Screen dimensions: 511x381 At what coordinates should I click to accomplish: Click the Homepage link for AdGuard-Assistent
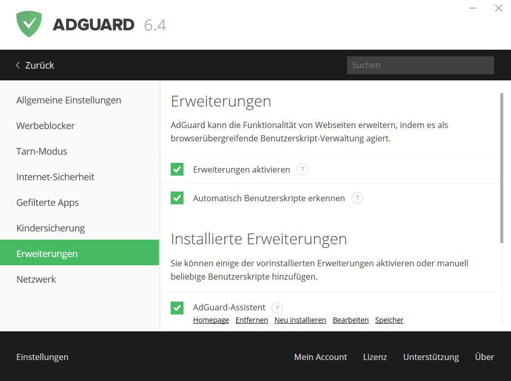[x=211, y=320]
